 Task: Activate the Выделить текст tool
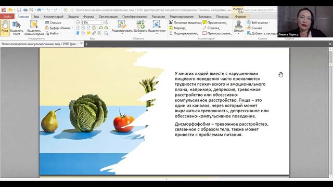[17, 28]
